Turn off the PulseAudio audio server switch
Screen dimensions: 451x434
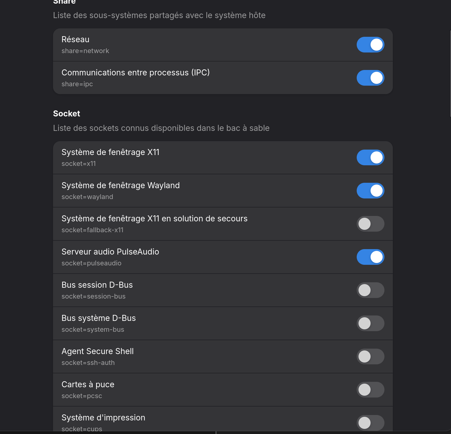click(370, 257)
